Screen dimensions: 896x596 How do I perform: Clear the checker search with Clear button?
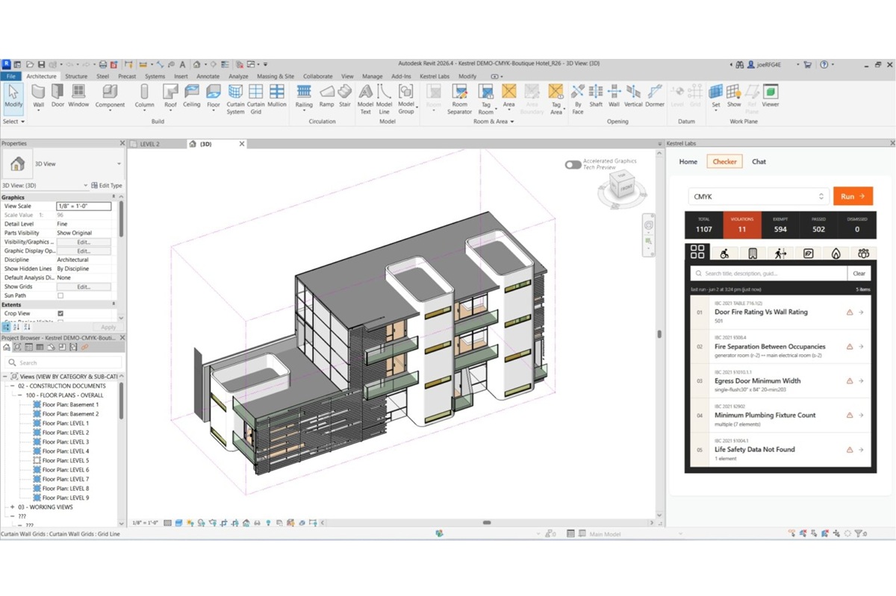(x=859, y=273)
